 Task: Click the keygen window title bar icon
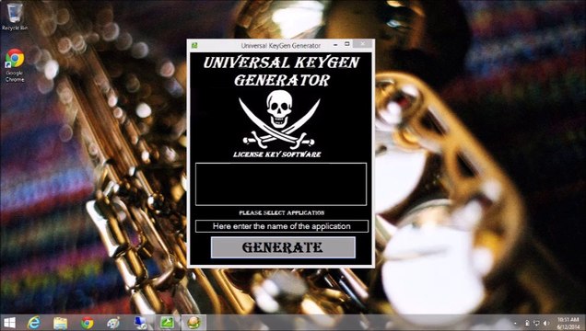coord(194,45)
